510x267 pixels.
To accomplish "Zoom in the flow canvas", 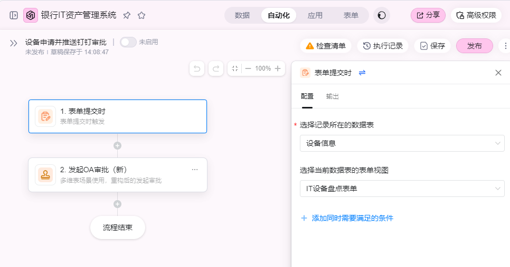I will point(278,68).
